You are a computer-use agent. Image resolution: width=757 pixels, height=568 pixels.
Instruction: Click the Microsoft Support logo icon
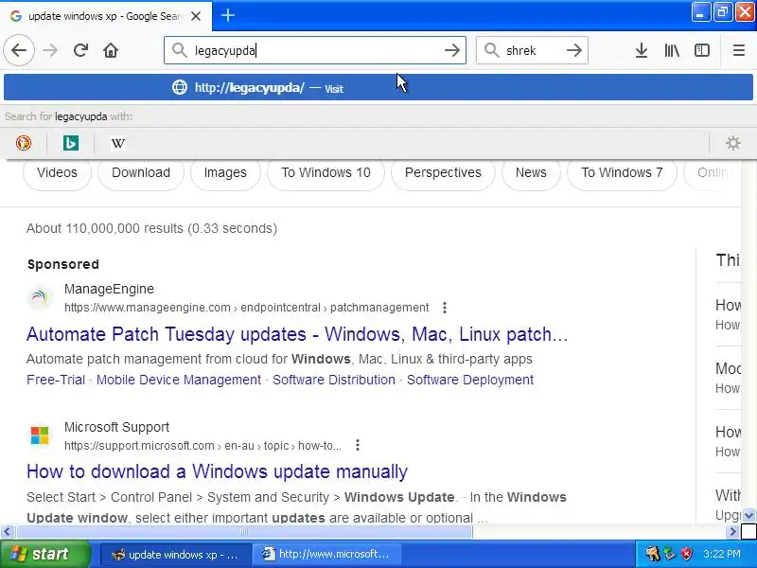tap(40, 435)
